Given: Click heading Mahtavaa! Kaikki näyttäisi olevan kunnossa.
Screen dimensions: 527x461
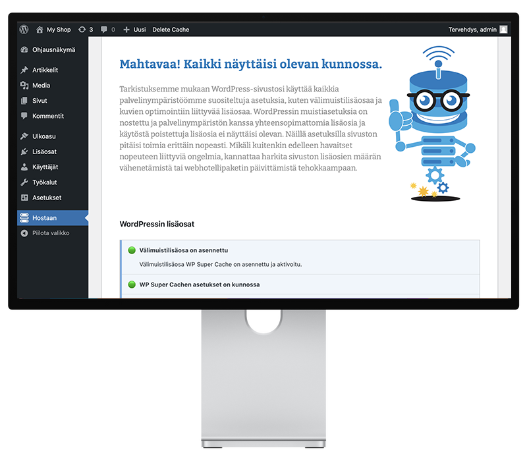Looking at the screenshot, I should point(251,64).
